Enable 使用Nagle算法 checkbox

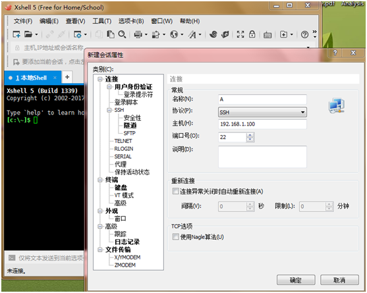pos(175,237)
